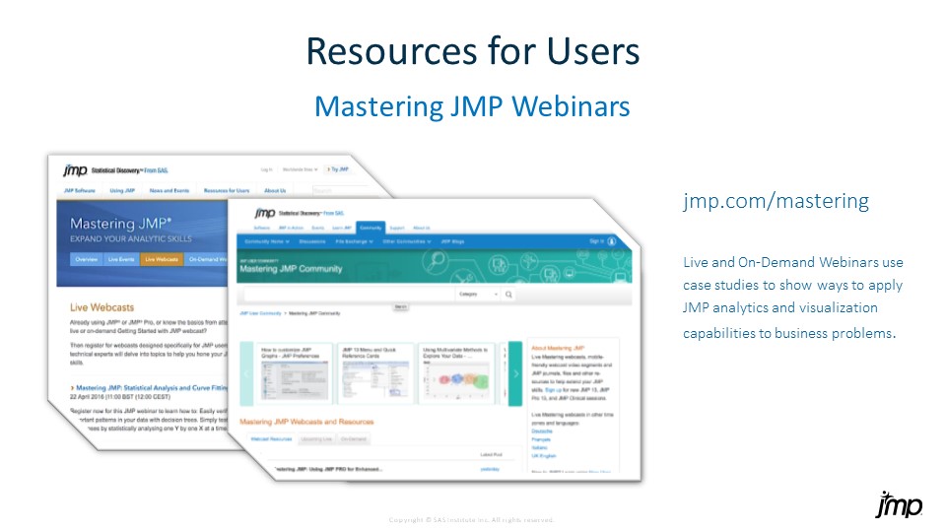Click the Mastering JMP Community banner title

291,269
